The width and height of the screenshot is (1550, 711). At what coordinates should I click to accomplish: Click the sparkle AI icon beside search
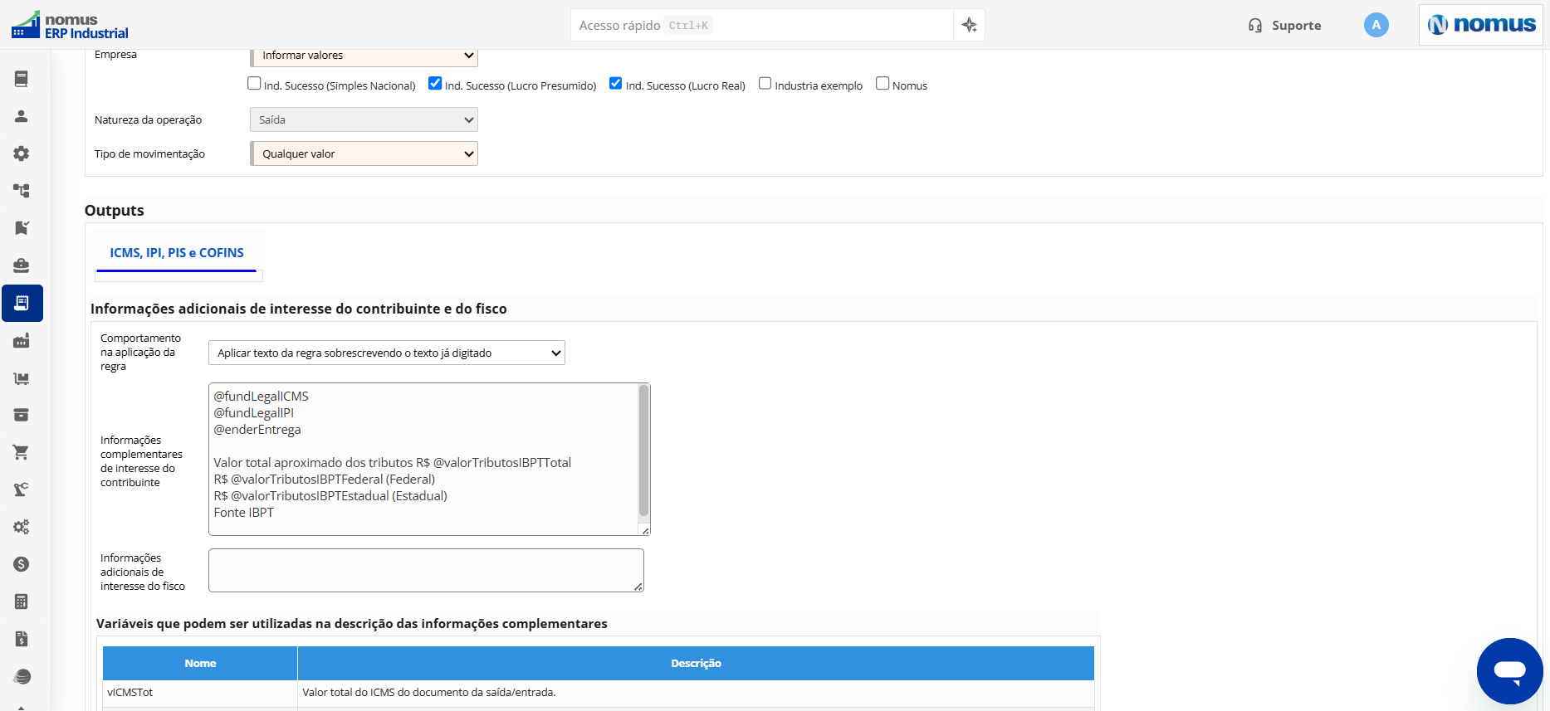pos(969,25)
